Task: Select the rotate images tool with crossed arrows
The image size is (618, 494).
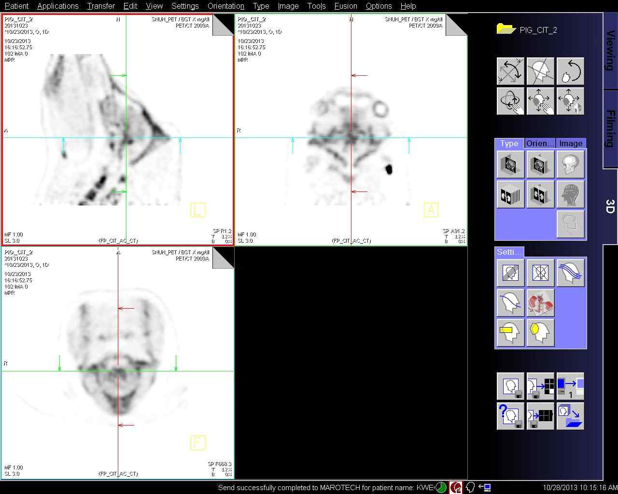Action: tap(510, 71)
